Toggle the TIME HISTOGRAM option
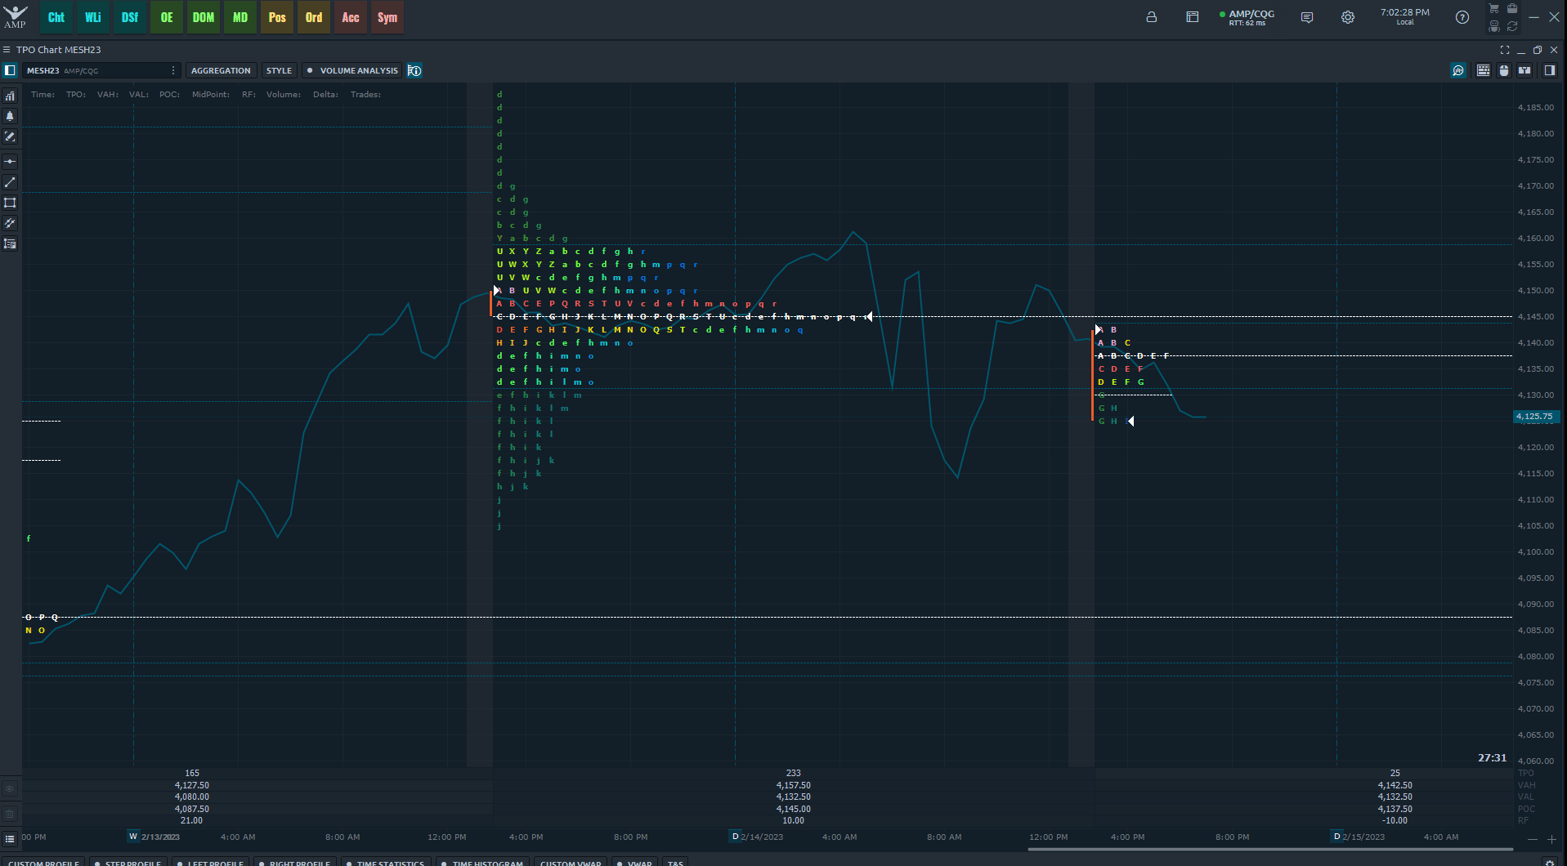 [482, 862]
